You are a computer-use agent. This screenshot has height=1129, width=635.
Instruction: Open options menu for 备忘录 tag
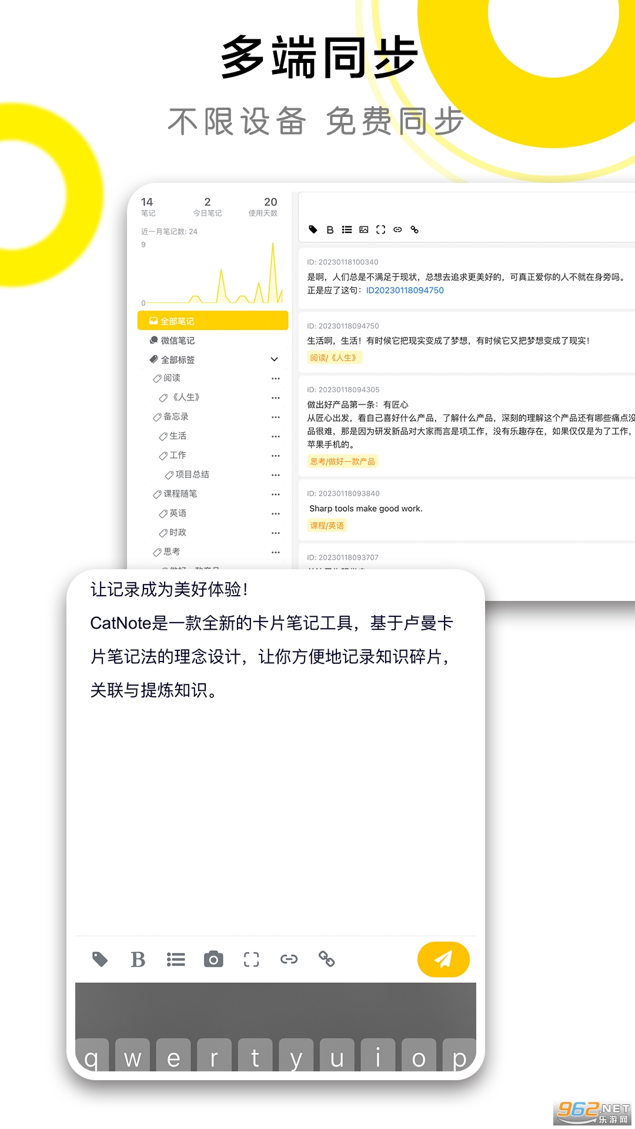[x=276, y=417]
